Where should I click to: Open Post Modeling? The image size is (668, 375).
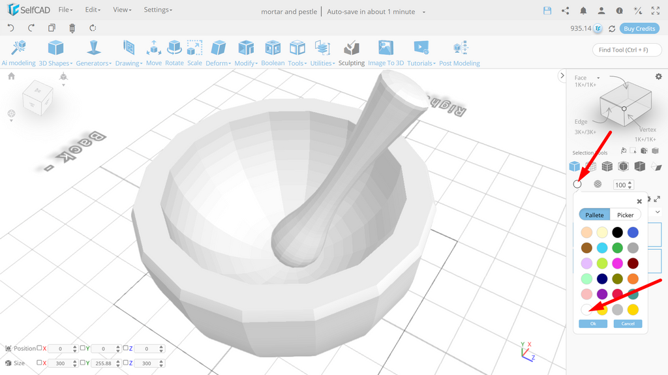(459, 53)
